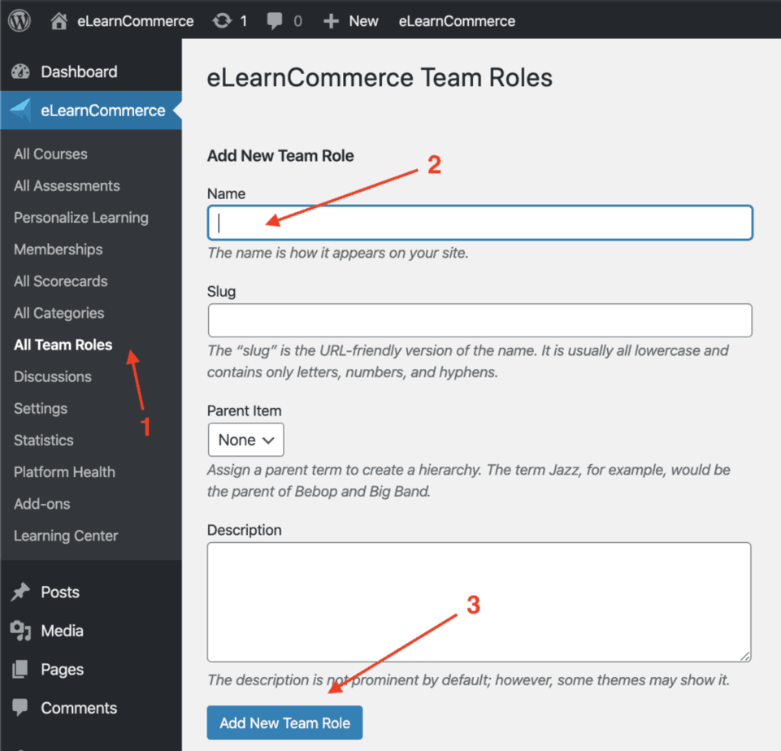Image resolution: width=781 pixels, height=751 pixels.
Task: Click the Pages icon in sidebar
Action: [x=20, y=670]
